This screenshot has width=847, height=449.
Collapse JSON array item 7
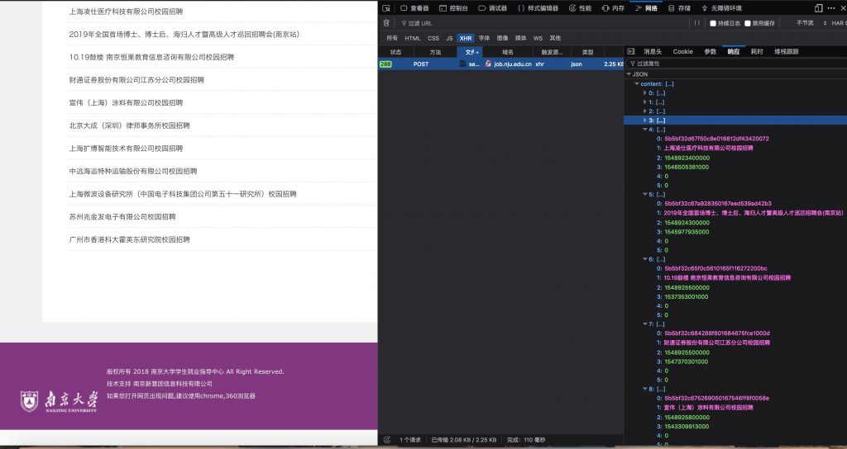[x=644, y=324]
